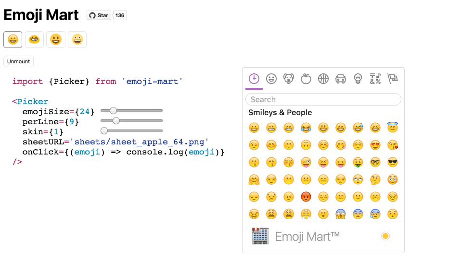Click the GitHub Star button

(x=99, y=15)
